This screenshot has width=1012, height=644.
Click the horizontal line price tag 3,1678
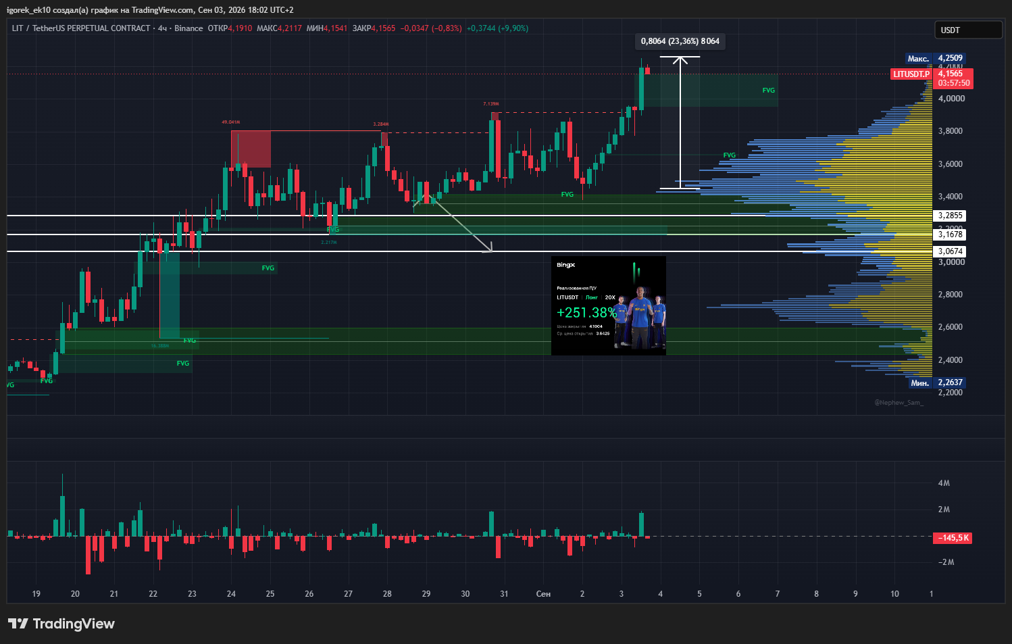[x=950, y=234]
